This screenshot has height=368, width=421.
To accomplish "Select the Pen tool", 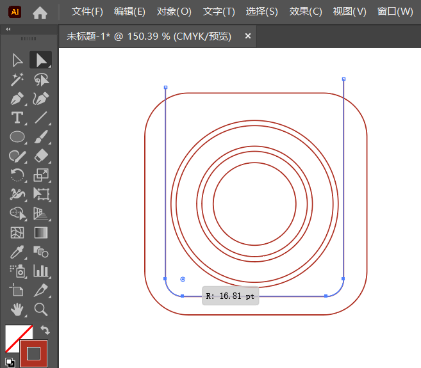I will (17, 99).
